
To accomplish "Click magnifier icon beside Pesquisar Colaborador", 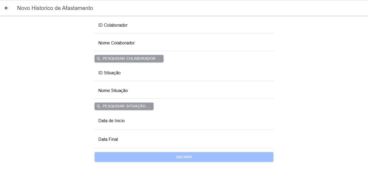I will click(x=99, y=59).
